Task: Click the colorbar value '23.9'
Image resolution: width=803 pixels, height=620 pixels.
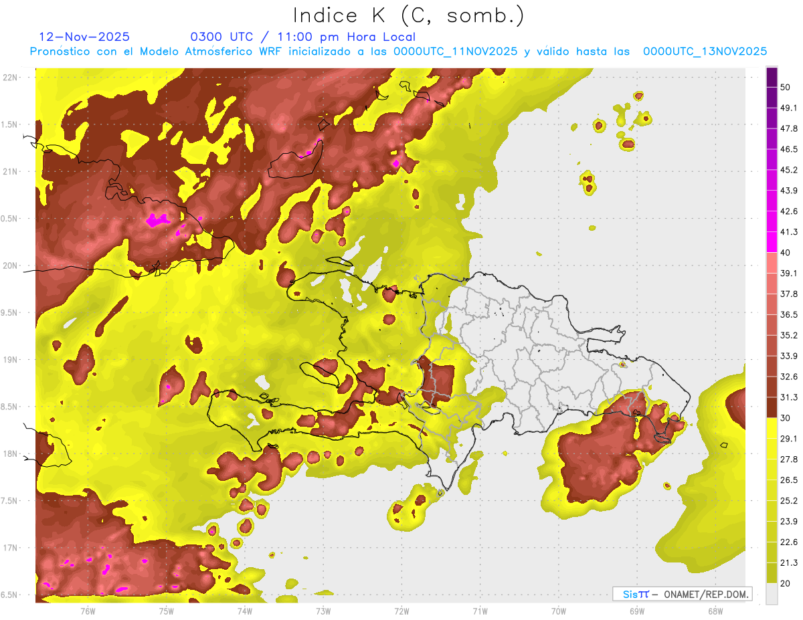Action: [789, 522]
